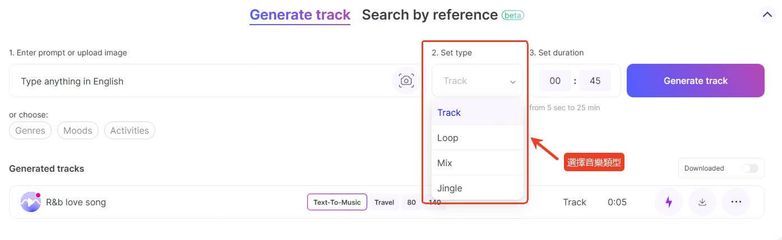Open the Moods chooser
Image resolution: width=782 pixels, height=240 pixels.
tap(78, 130)
